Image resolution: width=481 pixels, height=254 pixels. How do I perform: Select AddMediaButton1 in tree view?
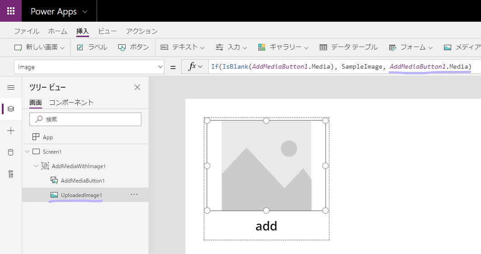point(83,180)
